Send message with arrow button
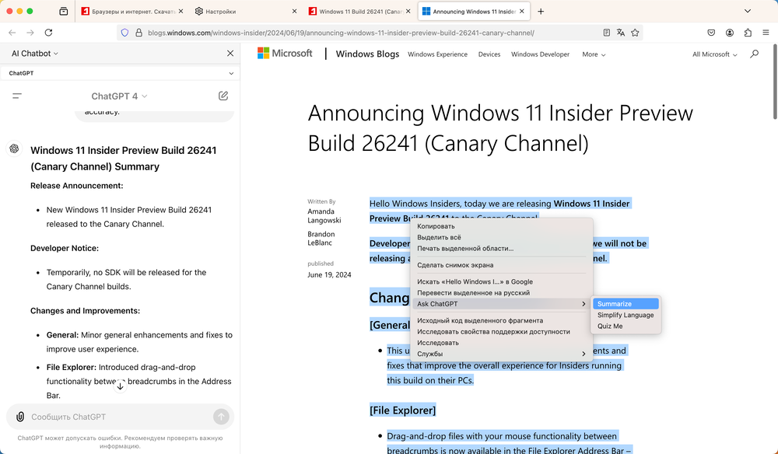Viewport: 778px width, 454px height. tap(221, 417)
